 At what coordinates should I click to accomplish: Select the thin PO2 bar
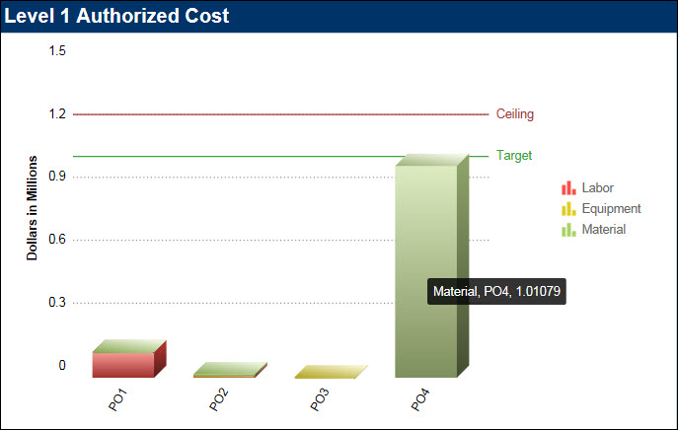[x=229, y=372]
